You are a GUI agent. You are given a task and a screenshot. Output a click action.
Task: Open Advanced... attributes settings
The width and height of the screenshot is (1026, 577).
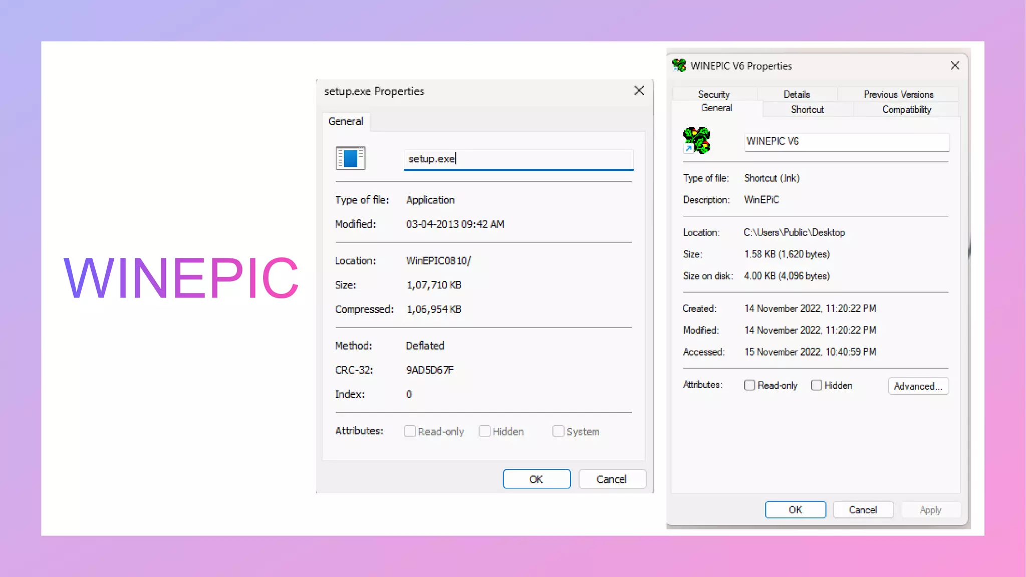pyautogui.click(x=918, y=386)
